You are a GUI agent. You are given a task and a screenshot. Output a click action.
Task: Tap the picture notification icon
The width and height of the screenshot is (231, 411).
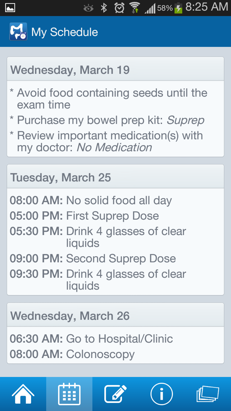tap(10, 8)
